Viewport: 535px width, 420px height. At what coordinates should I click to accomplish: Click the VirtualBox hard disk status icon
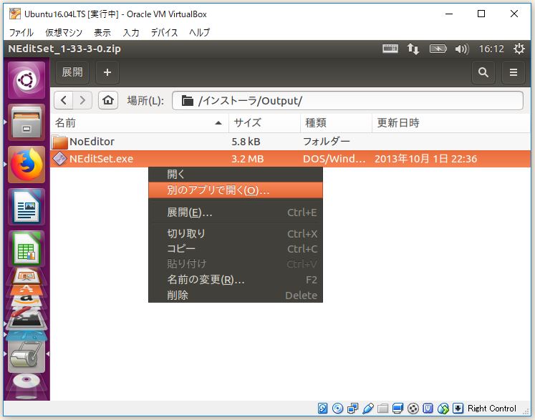[322, 408]
